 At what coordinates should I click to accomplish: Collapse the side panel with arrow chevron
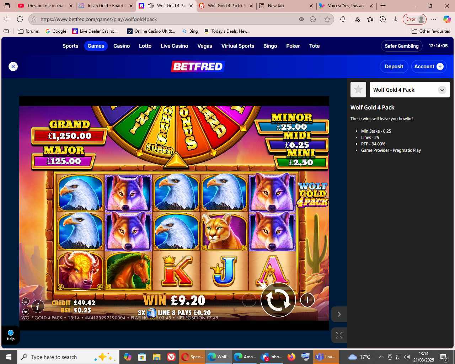coord(339,314)
